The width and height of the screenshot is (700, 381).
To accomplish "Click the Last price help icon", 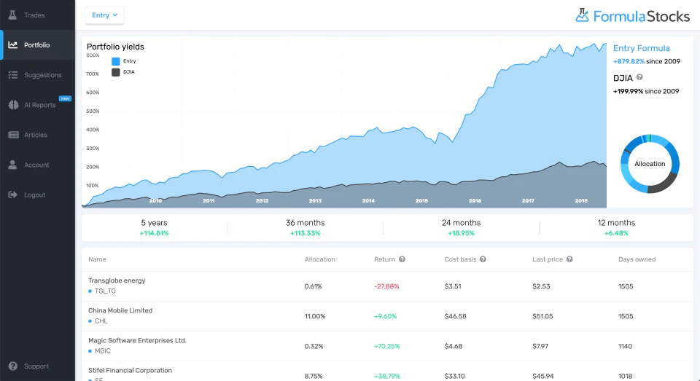I will tap(569, 259).
